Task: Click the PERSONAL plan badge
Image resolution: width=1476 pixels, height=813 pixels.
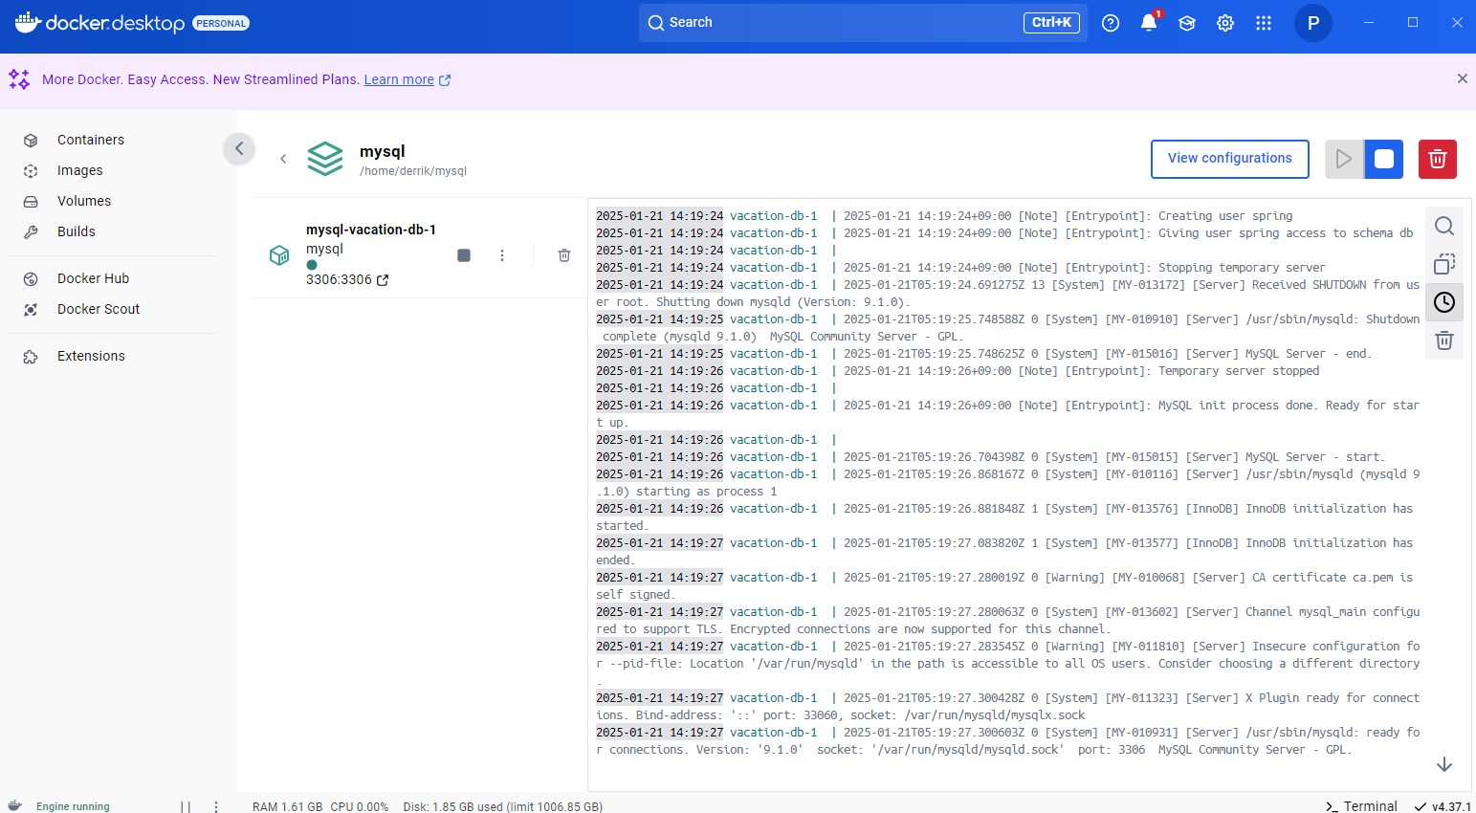Action: pos(221,23)
